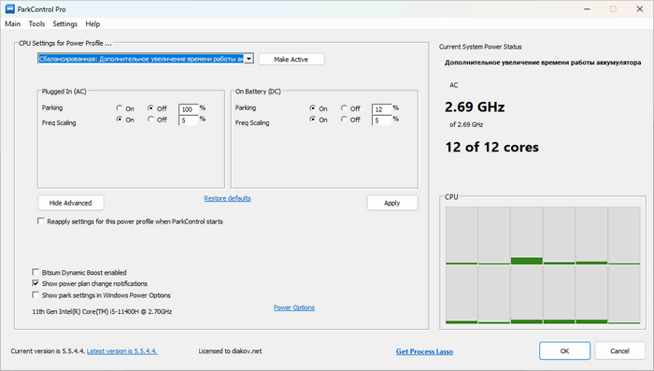Click Plugged In Freq Scaling percent field
This screenshot has height=371, width=654.
point(188,121)
